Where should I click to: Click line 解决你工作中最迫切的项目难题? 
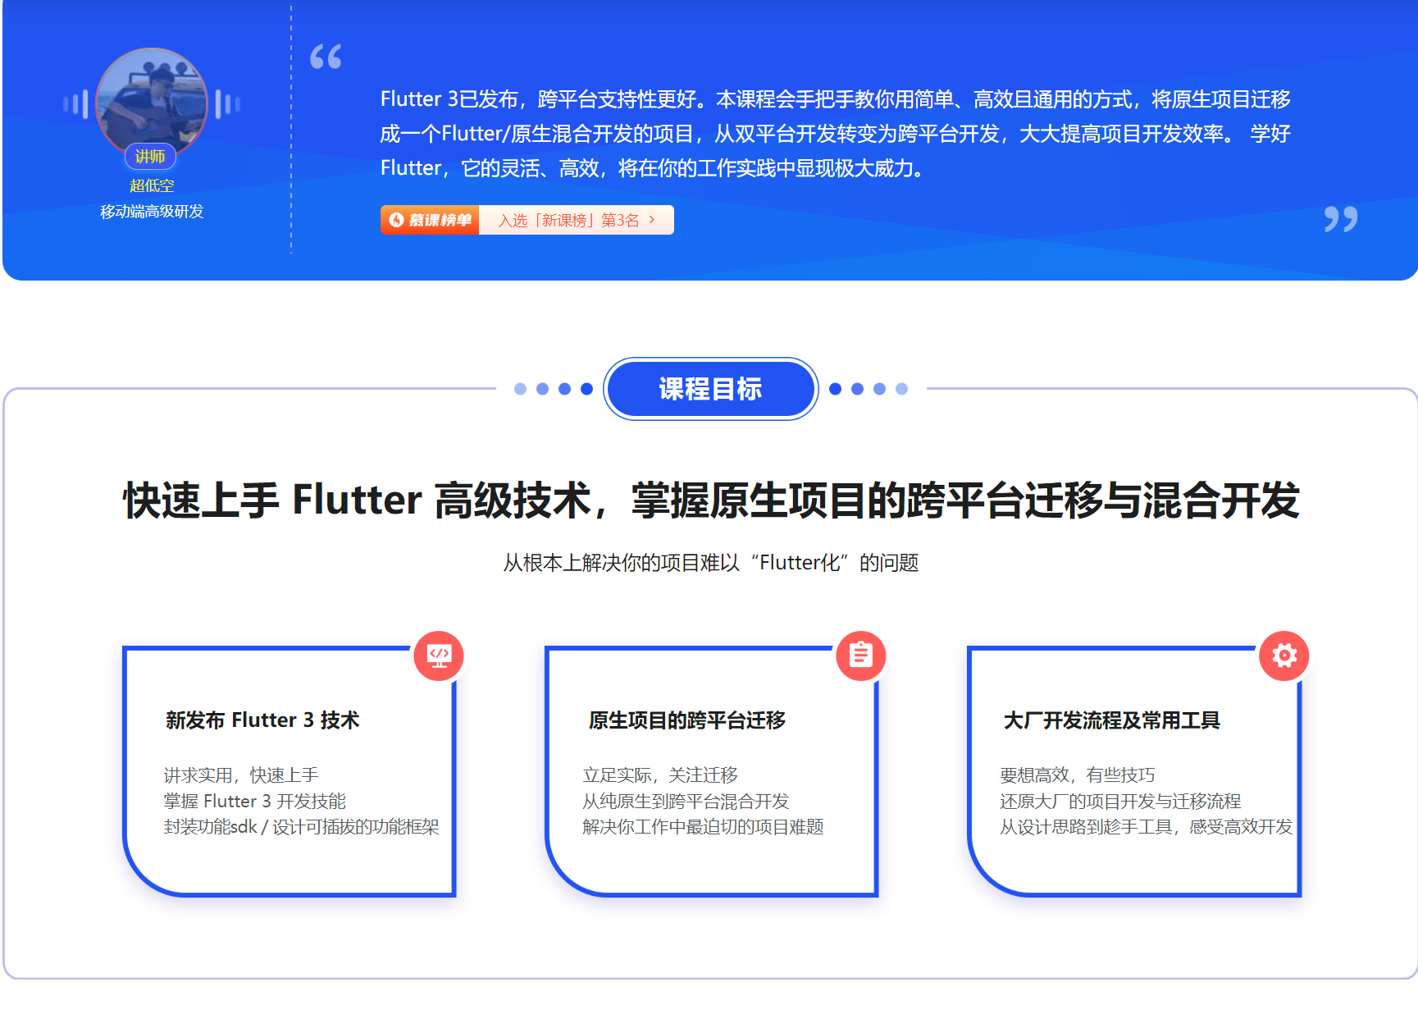coord(703,827)
